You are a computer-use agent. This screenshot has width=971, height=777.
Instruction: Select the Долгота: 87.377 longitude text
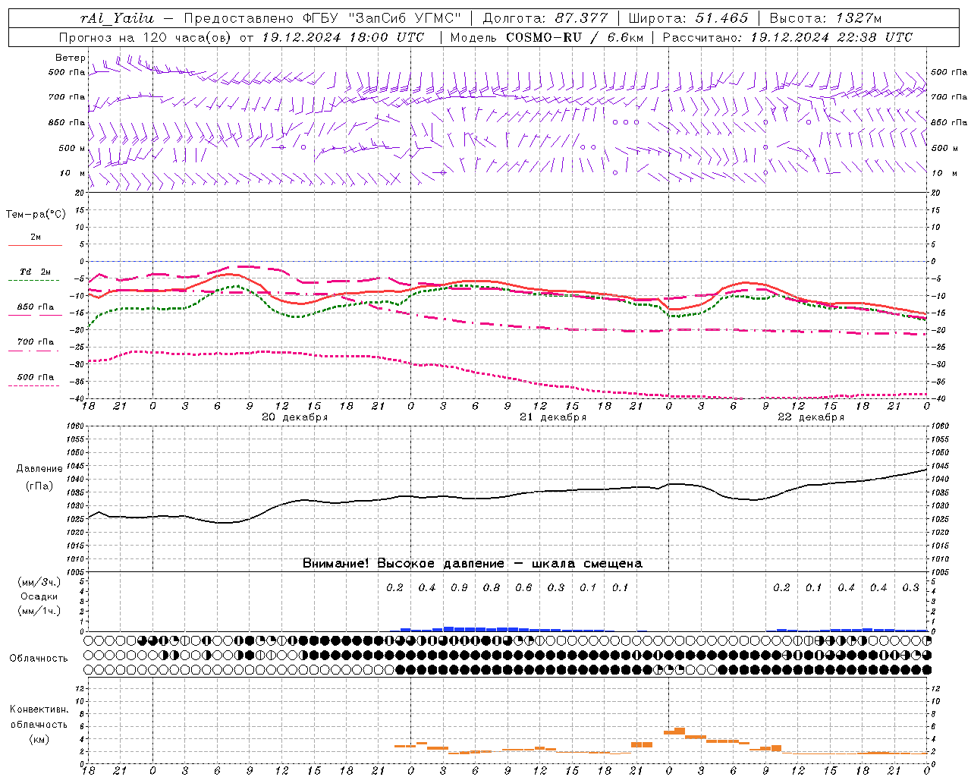click(545, 18)
